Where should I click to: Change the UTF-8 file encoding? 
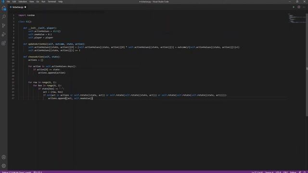(278, 172)
